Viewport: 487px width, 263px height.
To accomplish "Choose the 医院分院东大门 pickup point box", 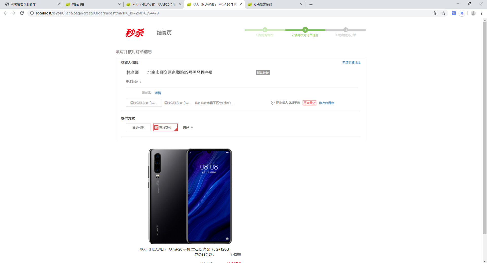I will [144, 103].
